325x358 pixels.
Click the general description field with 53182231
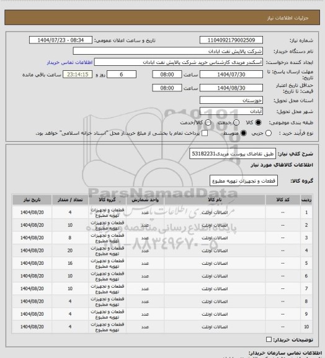[x=233, y=154]
